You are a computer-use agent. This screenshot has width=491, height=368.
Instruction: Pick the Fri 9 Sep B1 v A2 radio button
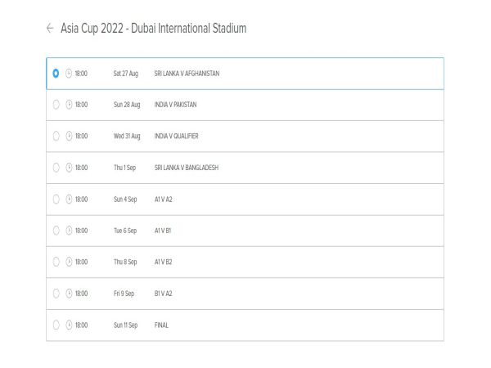pos(56,294)
